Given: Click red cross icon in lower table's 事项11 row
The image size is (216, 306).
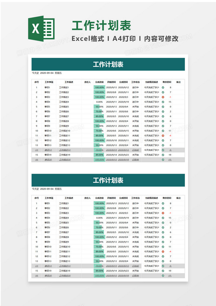Looking at the screenshot, I should (x=163, y=252).
